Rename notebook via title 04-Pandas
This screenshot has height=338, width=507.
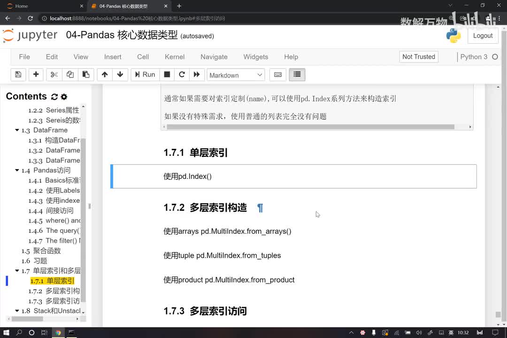[x=122, y=35]
